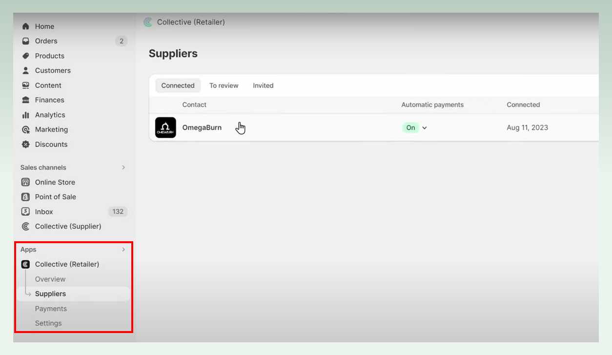Image resolution: width=612 pixels, height=355 pixels.
Task: Open the Point of Sale channel
Action: (x=55, y=197)
